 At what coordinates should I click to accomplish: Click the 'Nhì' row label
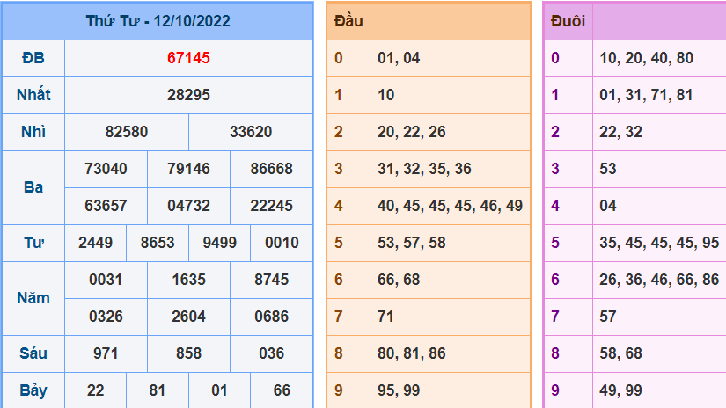pyautogui.click(x=33, y=132)
